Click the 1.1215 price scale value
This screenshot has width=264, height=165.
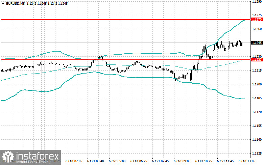(x=257, y=71)
